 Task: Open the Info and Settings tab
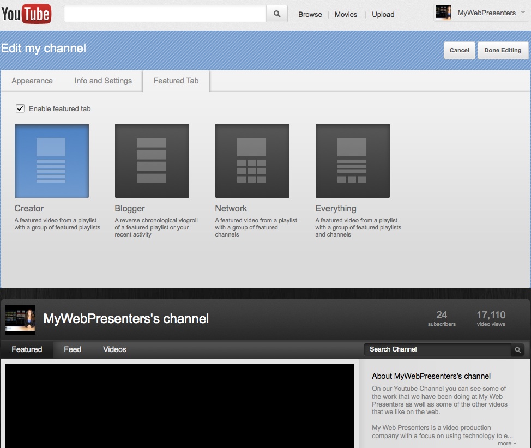coord(103,81)
